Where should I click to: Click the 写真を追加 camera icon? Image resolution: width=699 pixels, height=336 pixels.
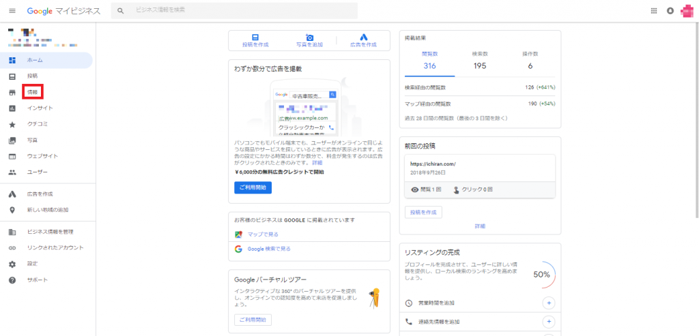pos(309,37)
